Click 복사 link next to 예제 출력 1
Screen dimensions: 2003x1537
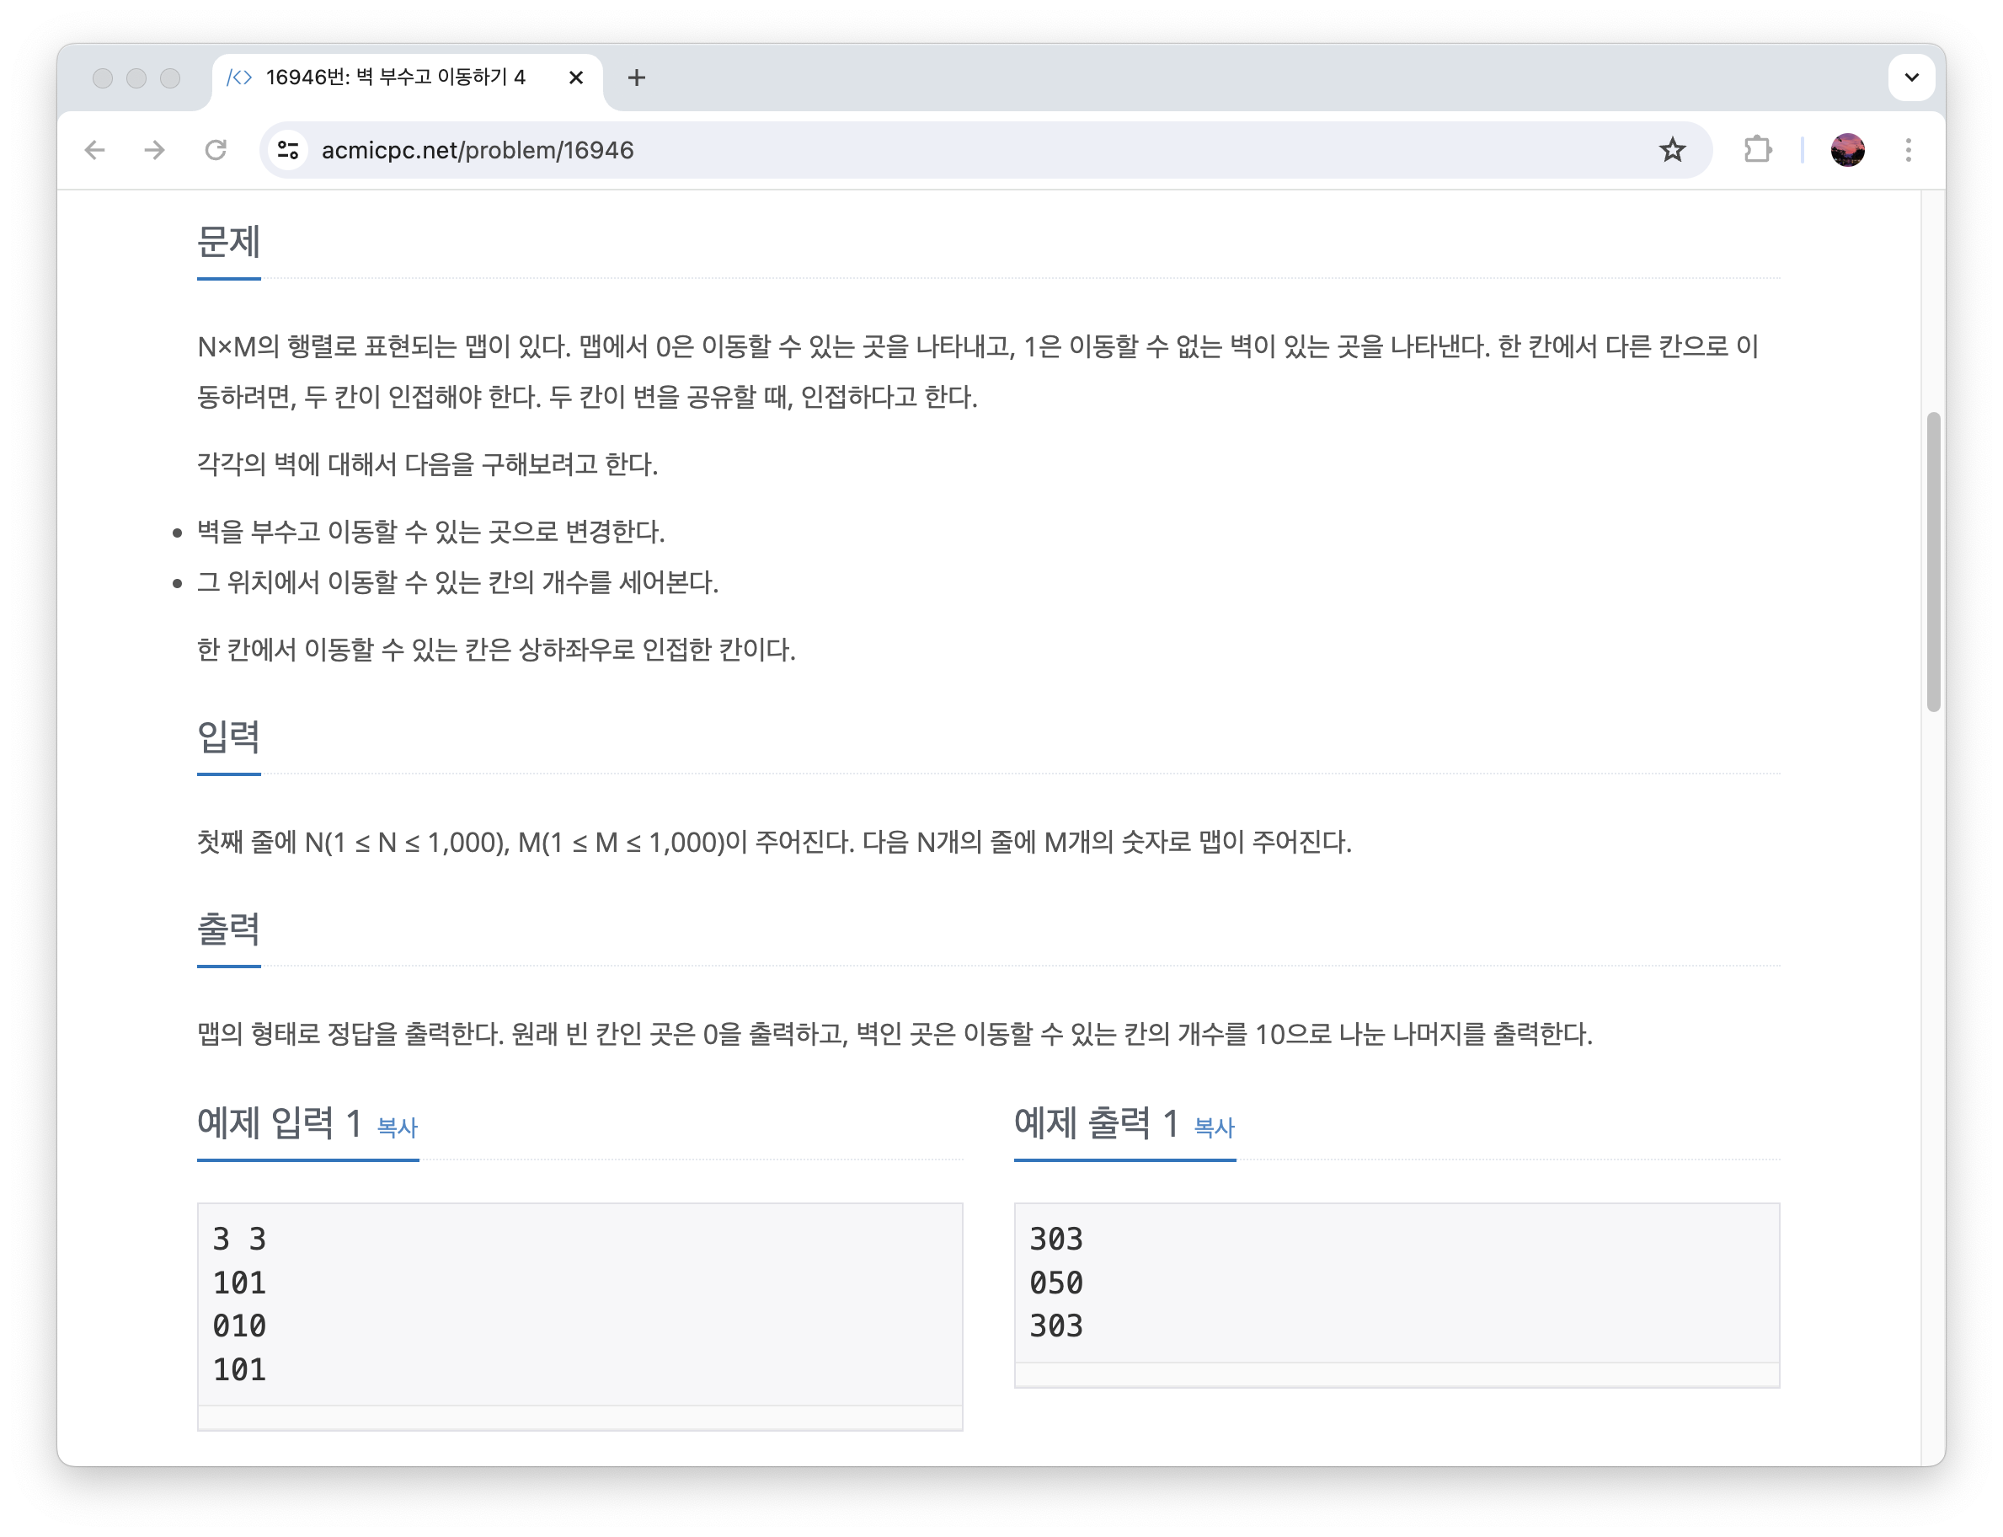(1214, 1127)
